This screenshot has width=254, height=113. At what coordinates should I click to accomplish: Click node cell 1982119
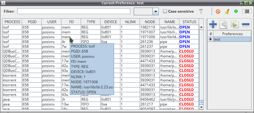pyautogui.click(x=150, y=27)
